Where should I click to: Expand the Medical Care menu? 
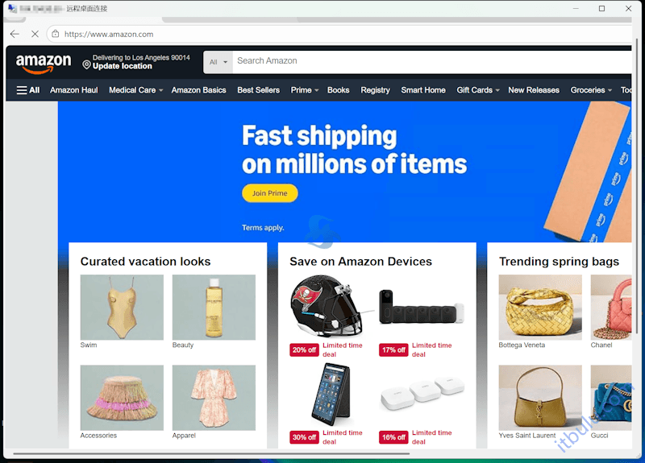coord(135,90)
